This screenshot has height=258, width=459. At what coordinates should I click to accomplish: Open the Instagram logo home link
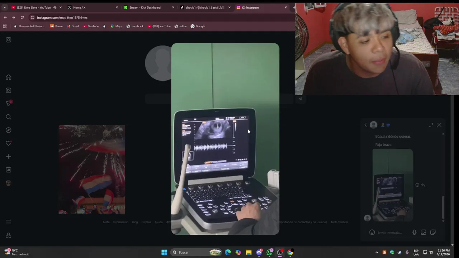[x=9, y=40]
